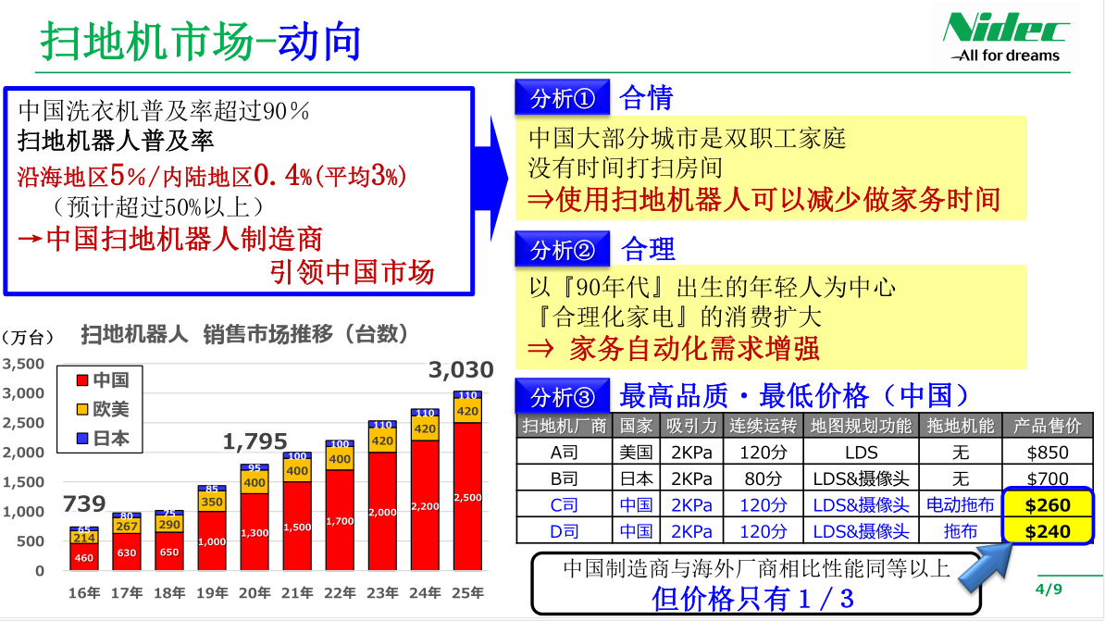Select the 分析① label box
The image size is (1105, 621).
[562, 97]
